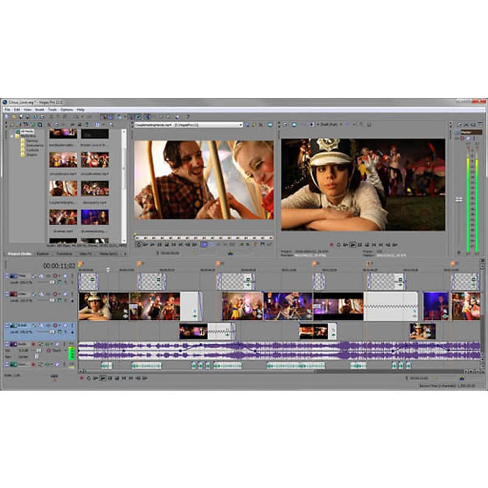Toggle Enable Snapping in main toolbar
The image size is (488, 488).
[x=104, y=117]
